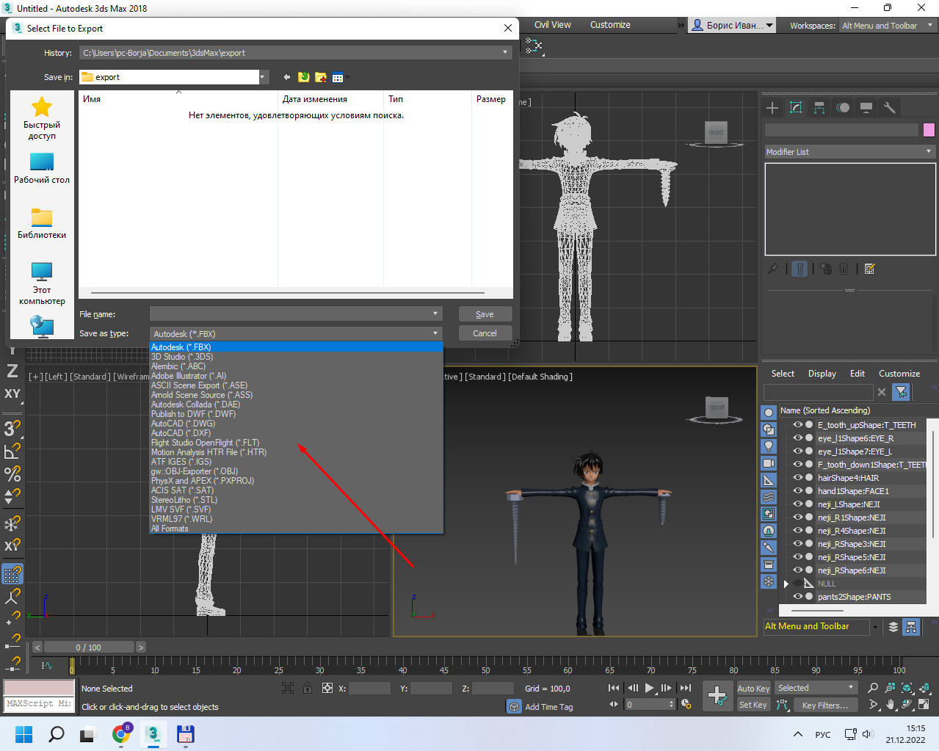Image resolution: width=939 pixels, height=751 pixels.
Task: Expand the NULL object tree node
Action: (786, 584)
